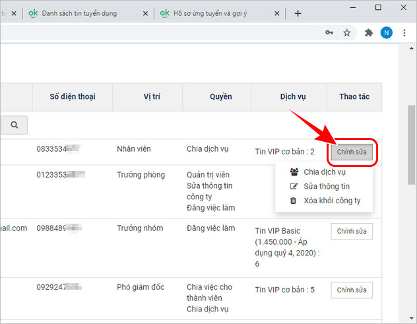
Task: Click the Số điện thoại column header
Action: 73,97
